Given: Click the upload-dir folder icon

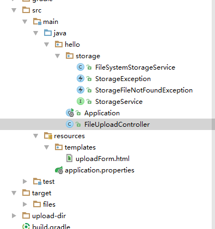Looking at the screenshot, I should tap(26, 215).
